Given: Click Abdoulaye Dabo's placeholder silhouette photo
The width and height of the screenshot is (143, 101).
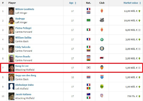Looking at the screenshot, I should pyautogui.click(x=11, y=86).
